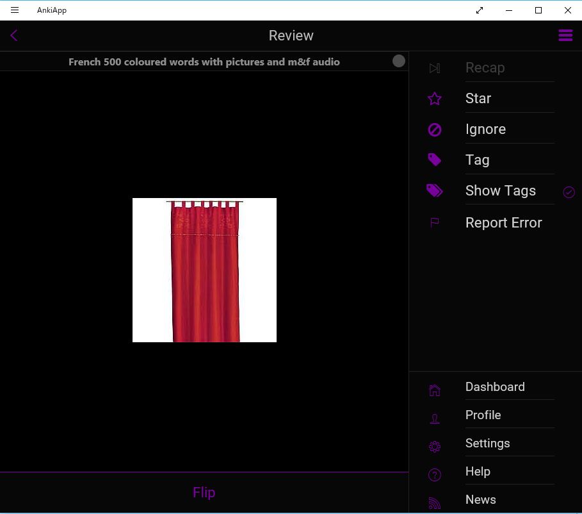Click the Help question mark icon
The image size is (582, 514).
435,475
